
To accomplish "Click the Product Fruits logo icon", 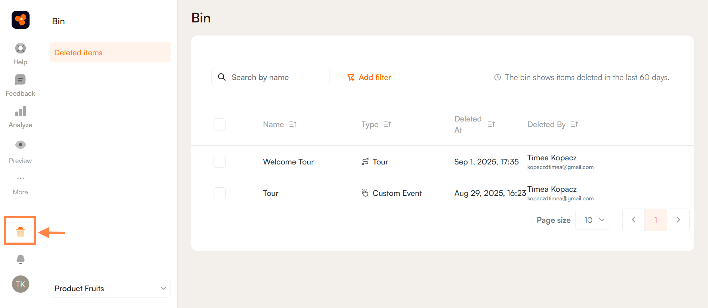I will point(21,20).
